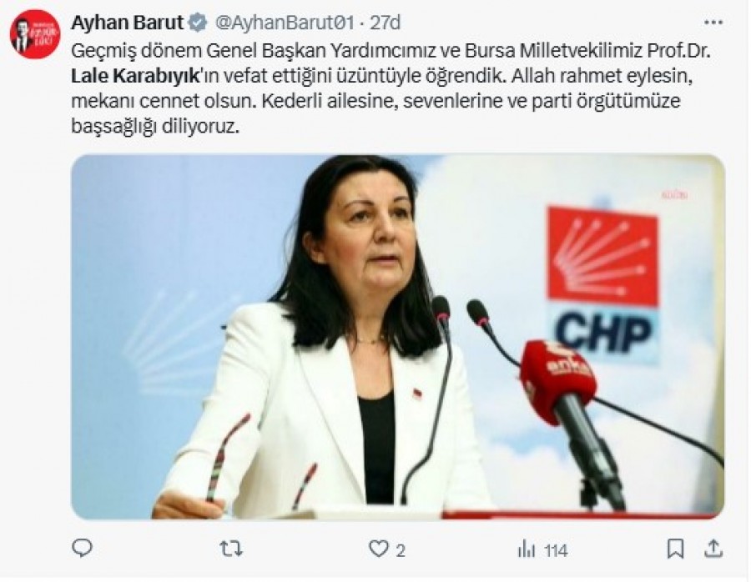Click the Ayhan Barut display name
This screenshot has width=751, height=582.
(x=127, y=23)
